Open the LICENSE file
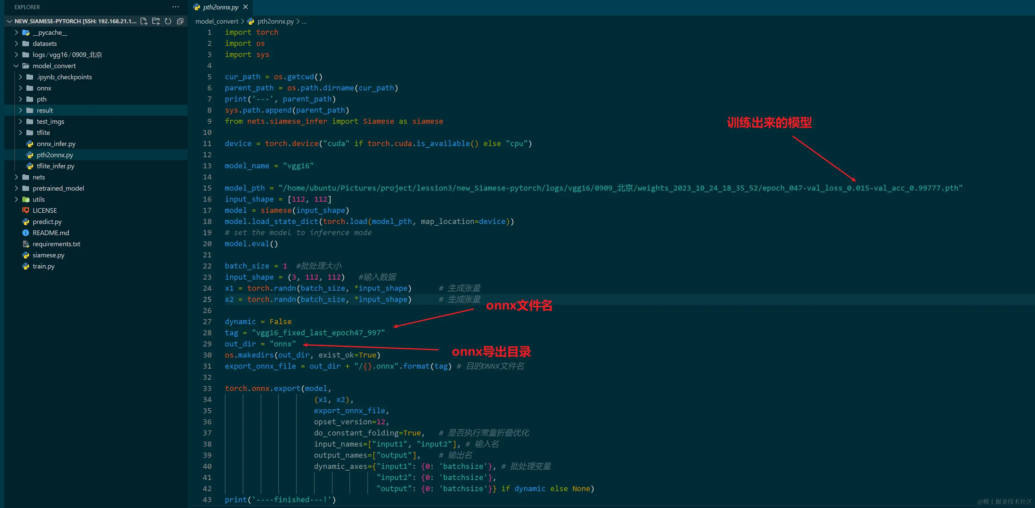 (x=44, y=210)
